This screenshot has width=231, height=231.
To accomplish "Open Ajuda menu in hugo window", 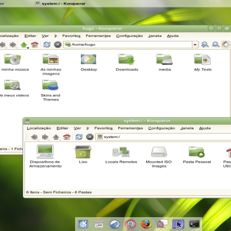I will 173,36.
